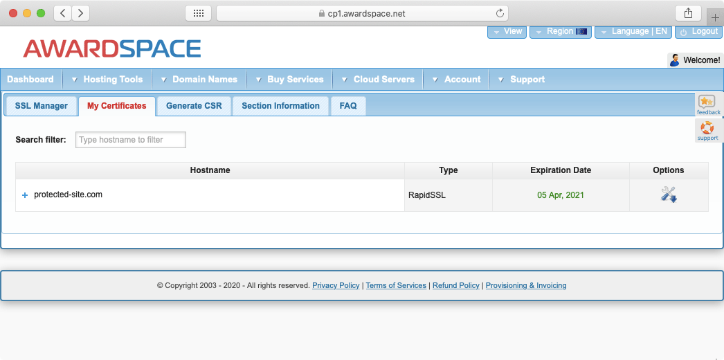Open the feedback side widget
The image size is (724, 360).
[x=708, y=105]
